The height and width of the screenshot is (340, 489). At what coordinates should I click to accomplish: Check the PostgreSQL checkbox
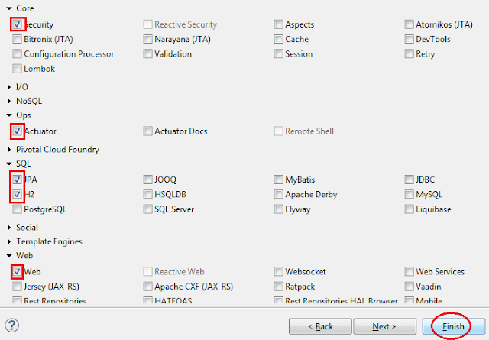coord(18,209)
